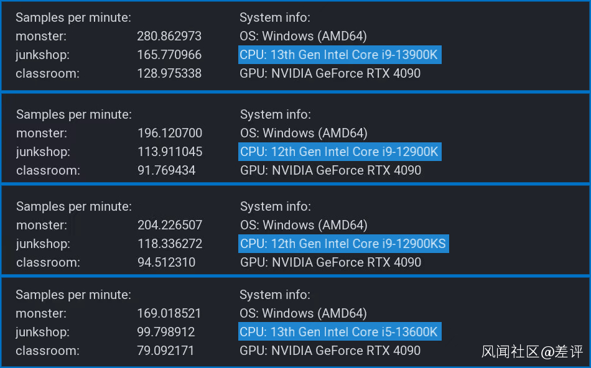The height and width of the screenshot is (368, 591).
Task: Click the classroom score 94.512310
Action: point(167,262)
